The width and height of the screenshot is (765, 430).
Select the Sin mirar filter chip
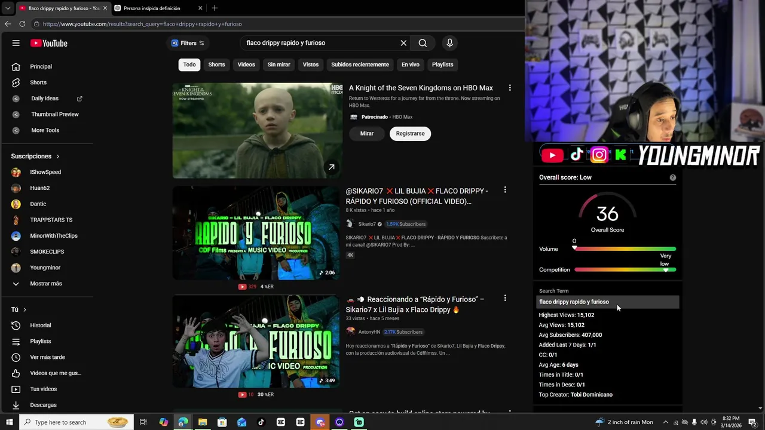coord(279,64)
